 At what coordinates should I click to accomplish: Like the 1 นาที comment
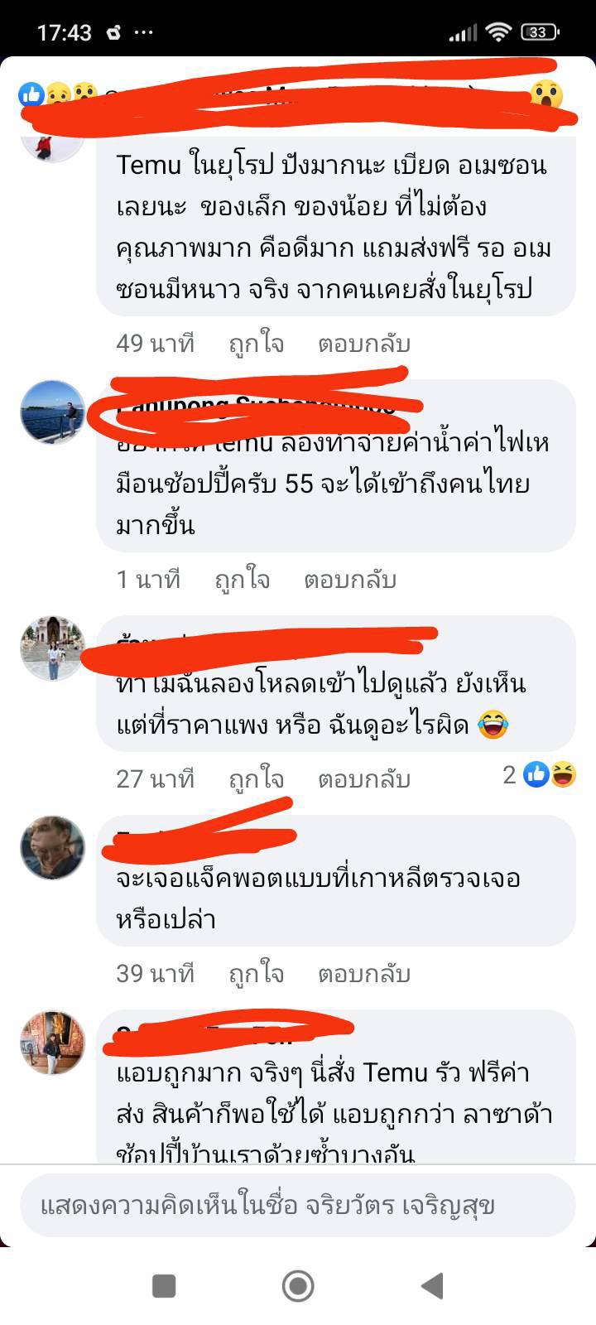[x=243, y=579]
